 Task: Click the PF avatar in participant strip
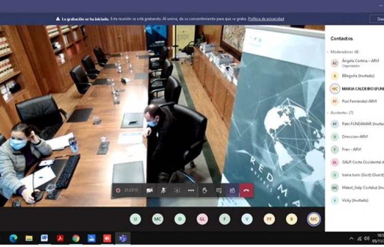[269, 219]
